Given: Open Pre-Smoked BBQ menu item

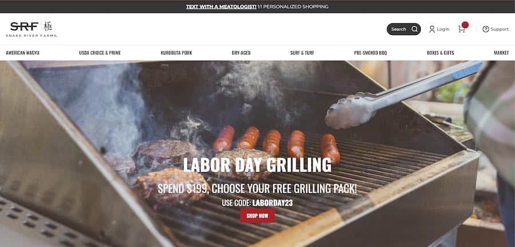Looking at the screenshot, I should pyautogui.click(x=370, y=53).
